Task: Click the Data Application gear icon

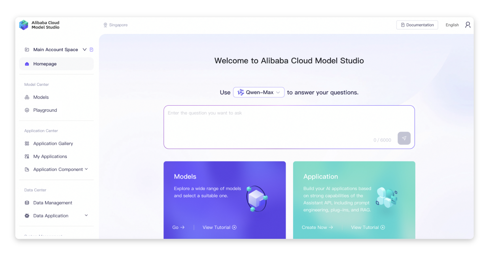Action: (27, 216)
